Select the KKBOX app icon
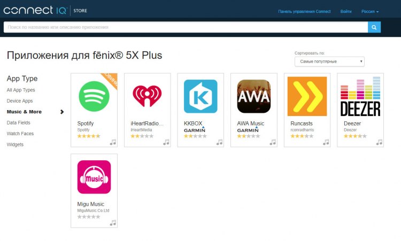Screen dimensions: 401x241 (x=200, y=96)
